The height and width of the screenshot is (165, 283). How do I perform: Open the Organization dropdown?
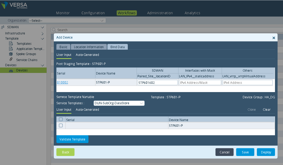[67, 21]
